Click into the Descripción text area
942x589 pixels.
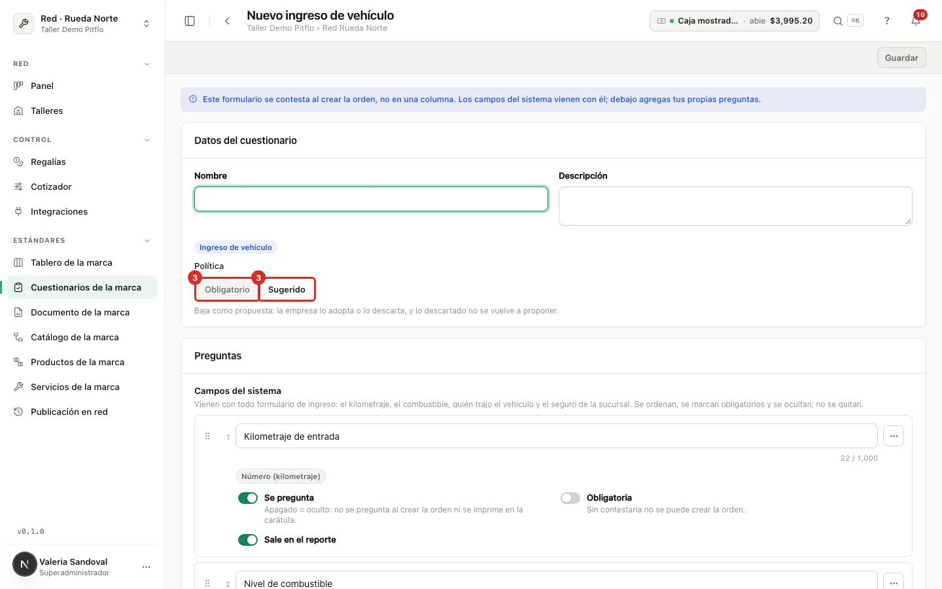click(x=735, y=206)
